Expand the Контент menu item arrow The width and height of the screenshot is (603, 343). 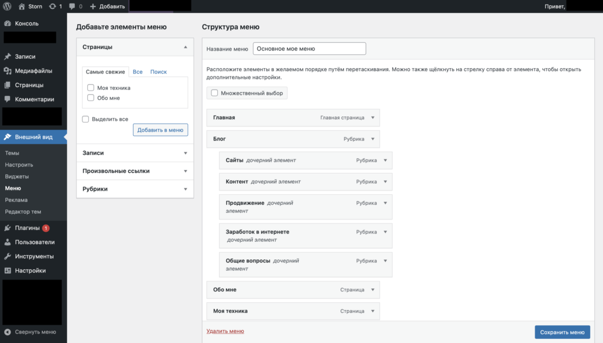tap(385, 182)
